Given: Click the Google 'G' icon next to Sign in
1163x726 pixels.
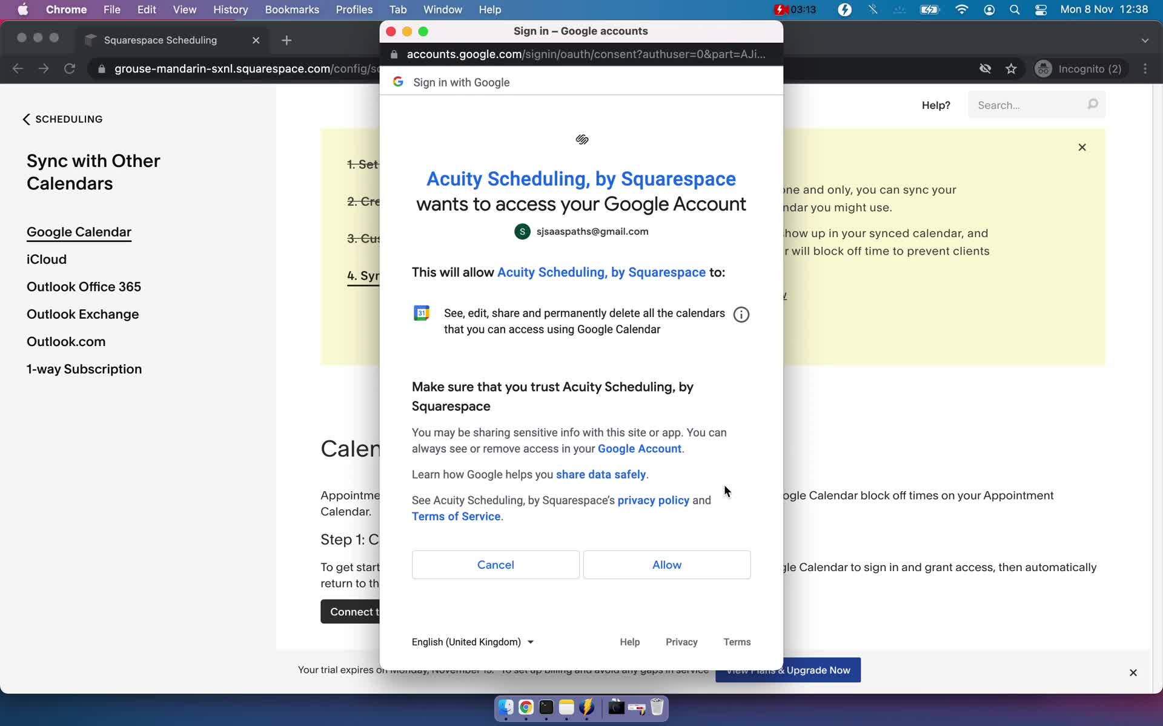Looking at the screenshot, I should [399, 82].
